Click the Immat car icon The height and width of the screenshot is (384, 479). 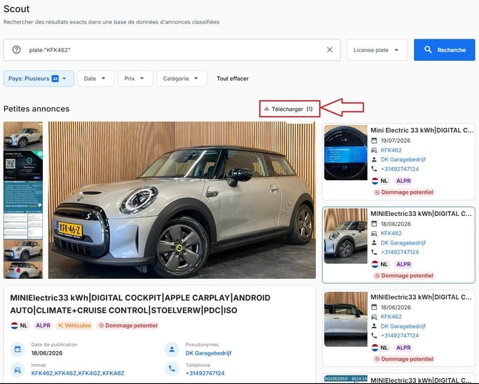coord(17,370)
